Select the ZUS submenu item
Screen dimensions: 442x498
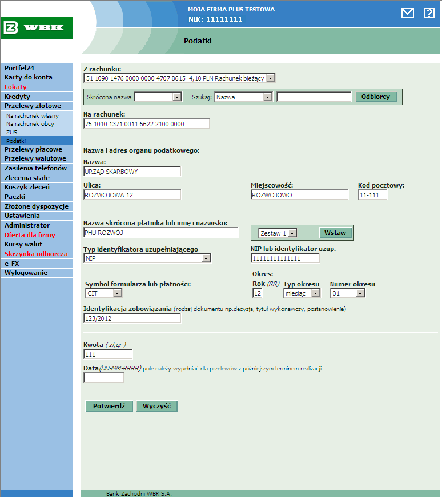(x=12, y=132)
